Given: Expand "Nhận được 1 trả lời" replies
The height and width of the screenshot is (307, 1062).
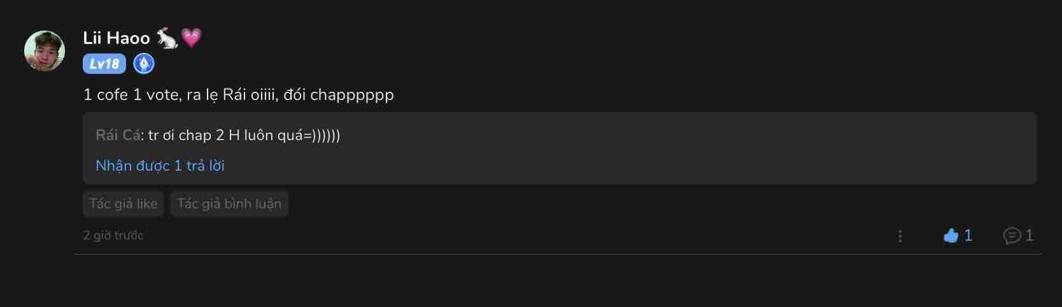Looking at the screenshot, I should (160, 166).
